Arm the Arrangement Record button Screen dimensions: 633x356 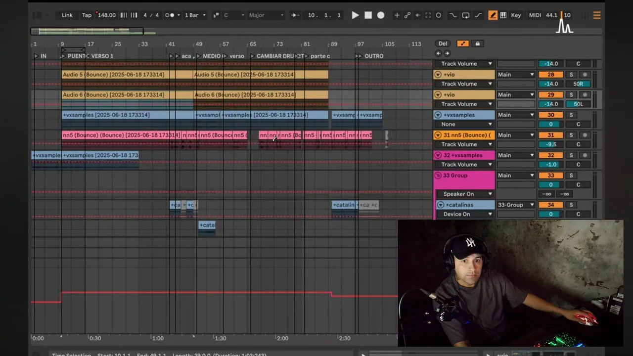point(381,15)
